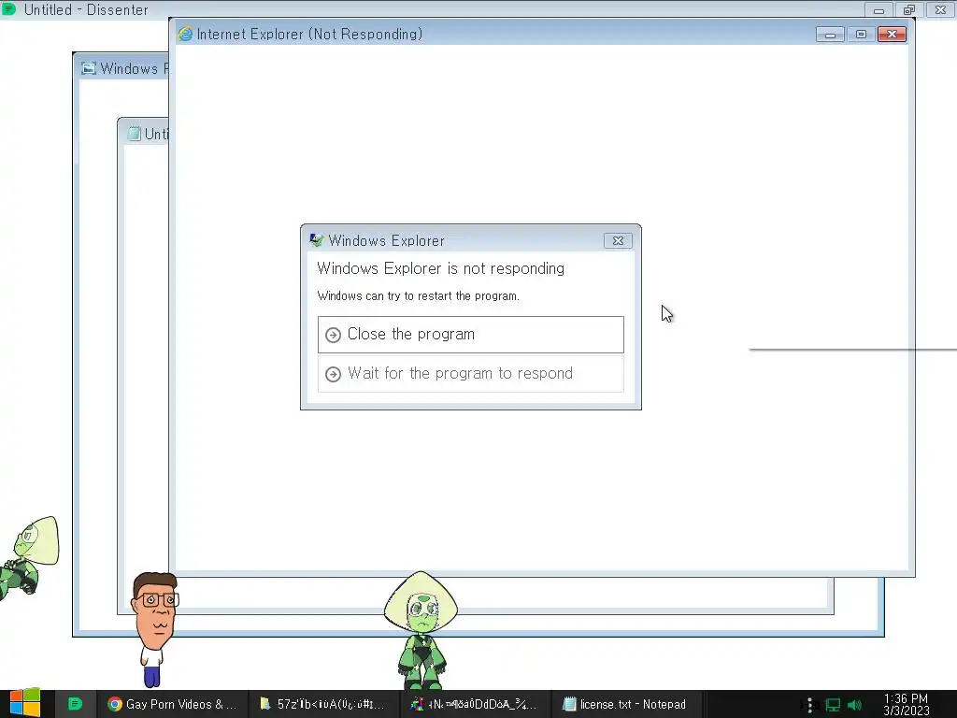Click the Hank Hill character sprite

pyautogui.click(x=155, y=629)
